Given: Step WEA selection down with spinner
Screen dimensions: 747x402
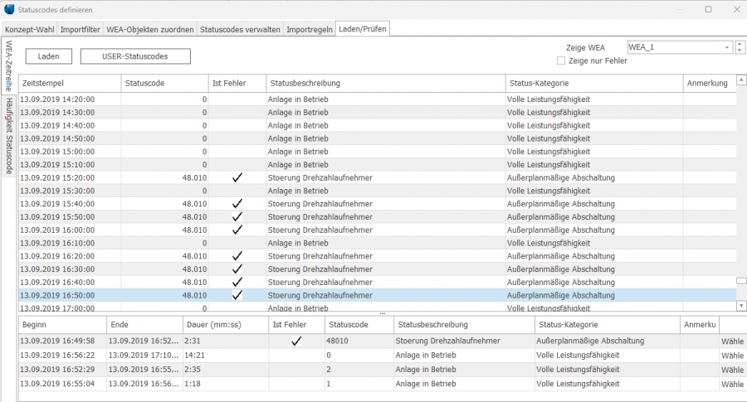Looking at the screenshot, I should coord(740,51).
